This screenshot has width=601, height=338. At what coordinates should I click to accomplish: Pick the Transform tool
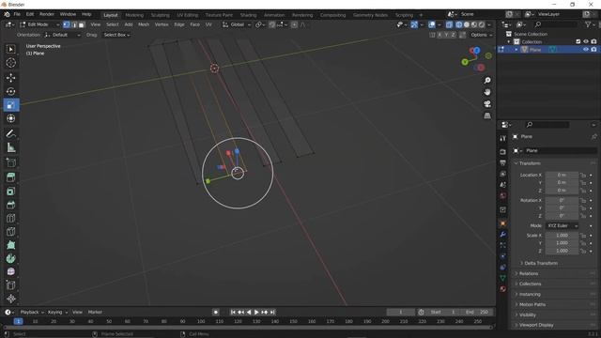(x=10, y=118)
